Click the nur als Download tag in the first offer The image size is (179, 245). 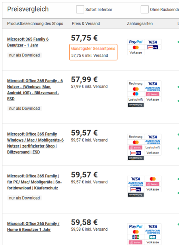tap(25, 55)
